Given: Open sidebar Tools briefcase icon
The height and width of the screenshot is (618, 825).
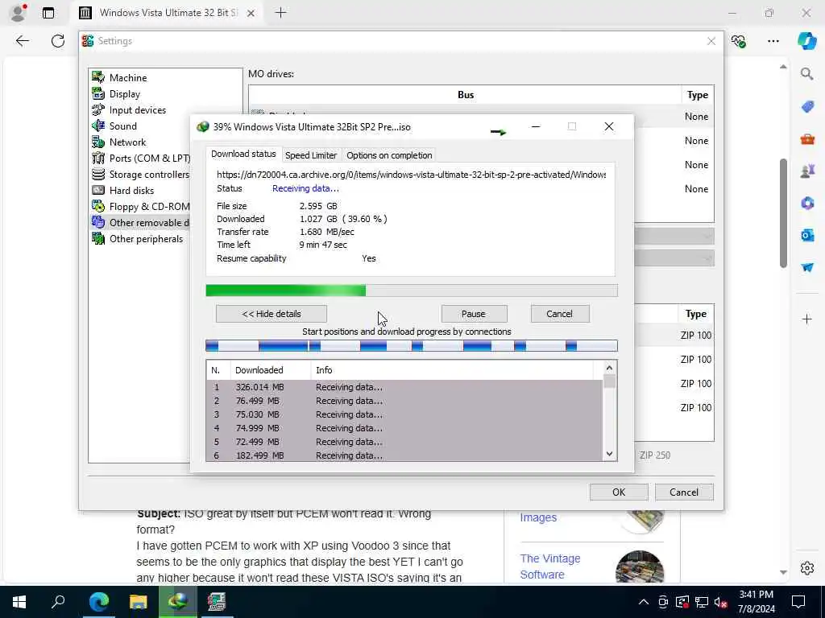Looking at the screenshot, I should (x=807, y=138).
